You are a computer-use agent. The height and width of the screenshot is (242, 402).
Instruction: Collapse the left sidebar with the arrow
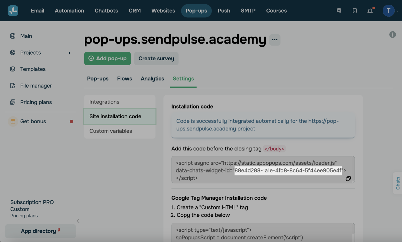(78, 221)
